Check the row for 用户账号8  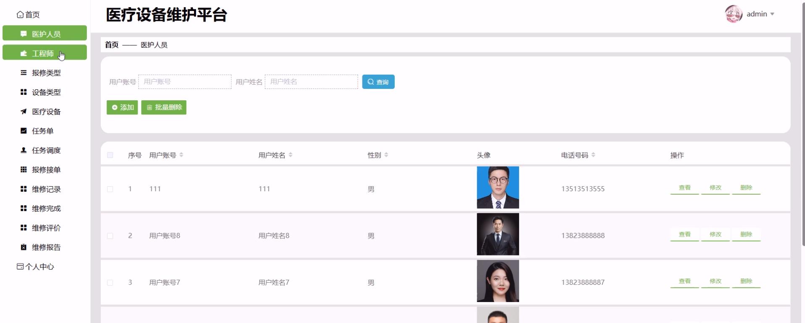point(110,236)
